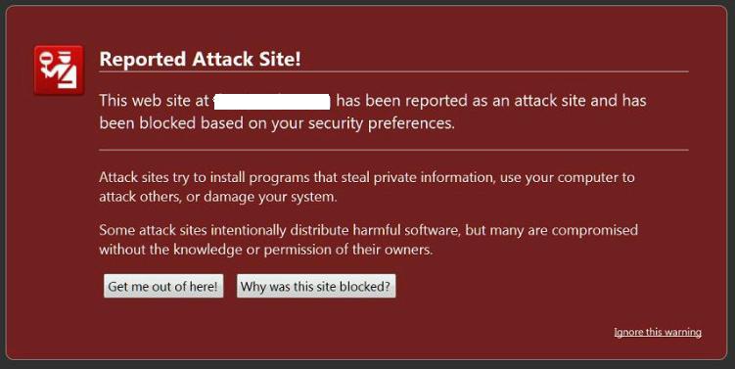Click the Reported Attack Site! heading

coord(201,60)
